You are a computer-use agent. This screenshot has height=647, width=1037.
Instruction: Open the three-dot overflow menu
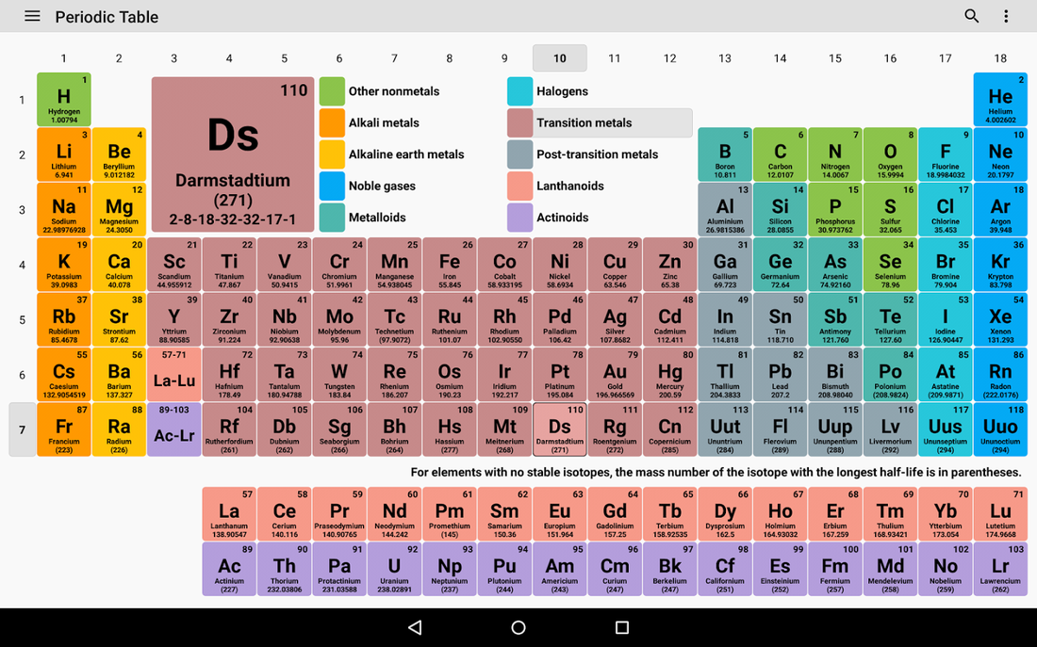pyautogui.click(x=1005, y=16)
